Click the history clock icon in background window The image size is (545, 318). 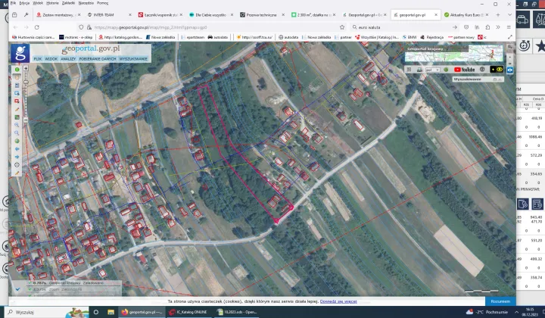tap(524, 45)
